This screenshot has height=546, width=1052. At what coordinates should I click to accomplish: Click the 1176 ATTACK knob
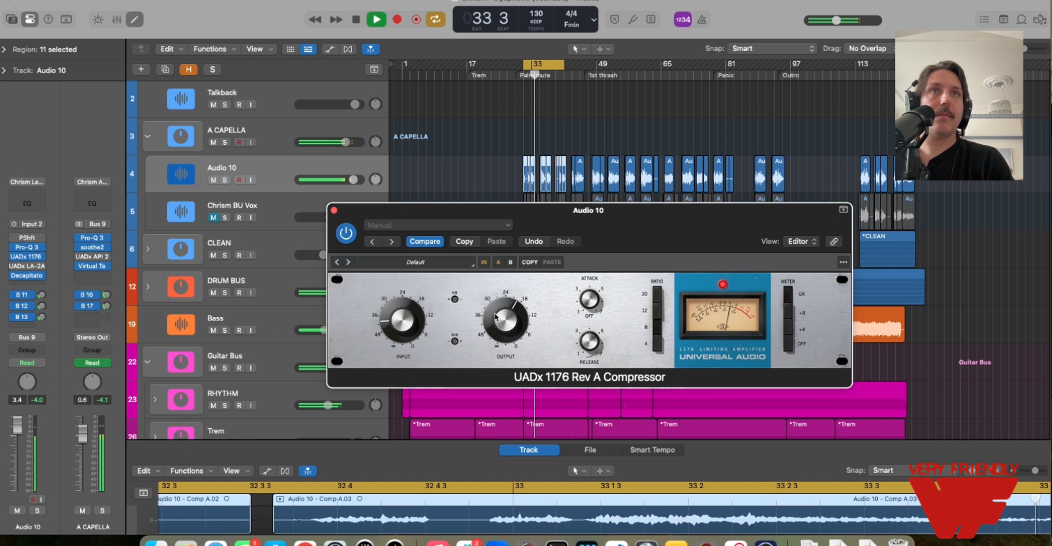589,299
